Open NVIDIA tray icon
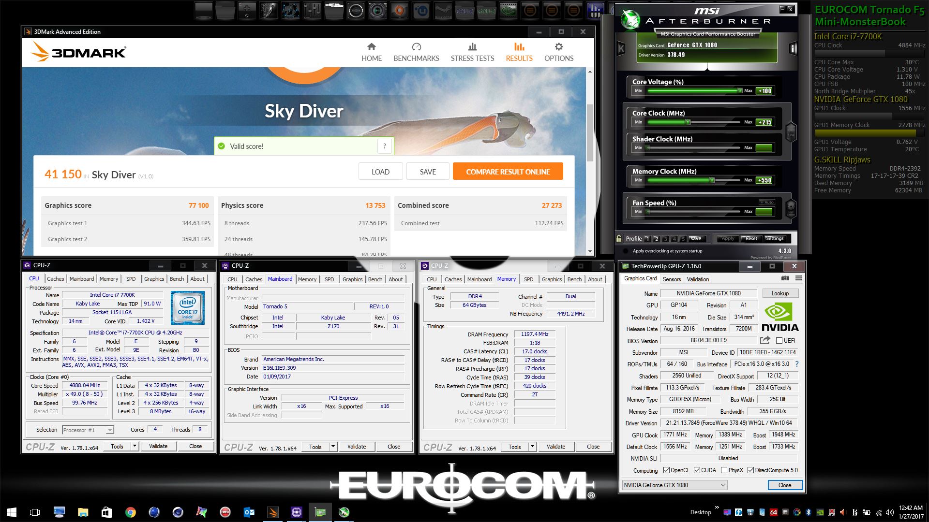Viewport: 929px width, 522px height. pos(820,512)
